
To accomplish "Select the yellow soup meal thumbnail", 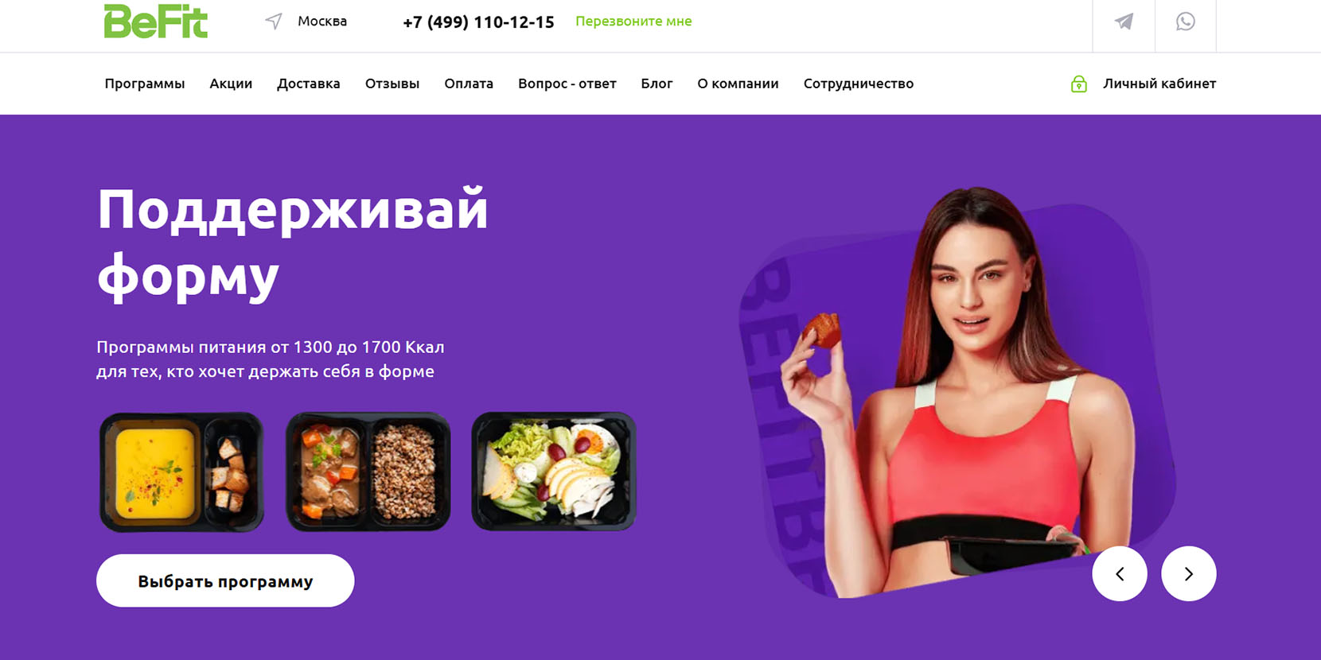I will 181,472.
